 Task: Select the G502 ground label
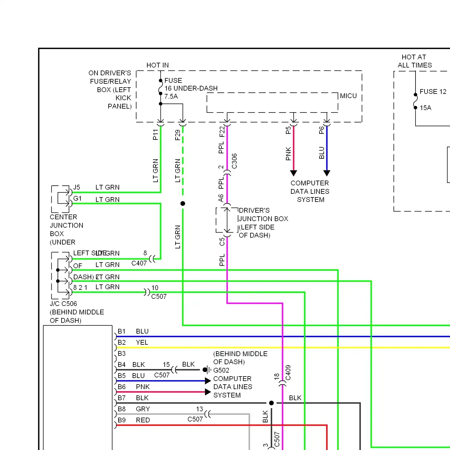pyautogui.click(x=221, y=370)
